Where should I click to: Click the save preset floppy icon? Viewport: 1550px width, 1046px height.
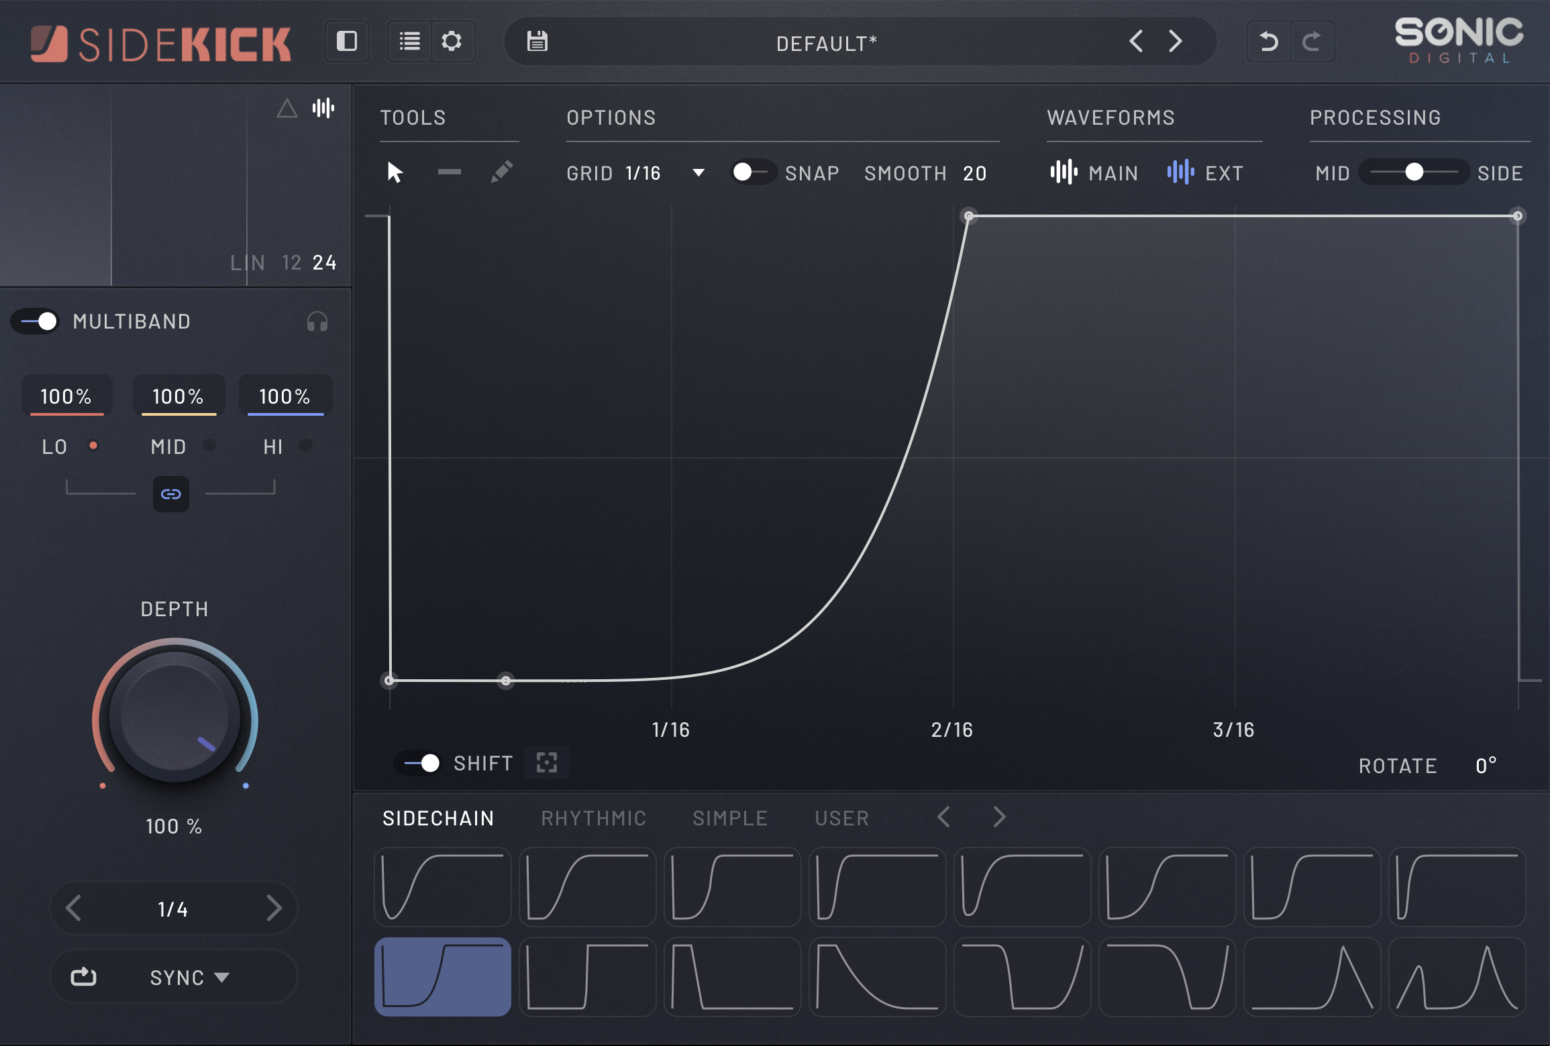[537, 42]
